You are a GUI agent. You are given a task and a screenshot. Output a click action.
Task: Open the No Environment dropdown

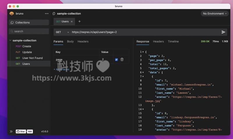215,13
